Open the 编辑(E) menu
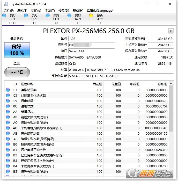 [x=22, y=11]
